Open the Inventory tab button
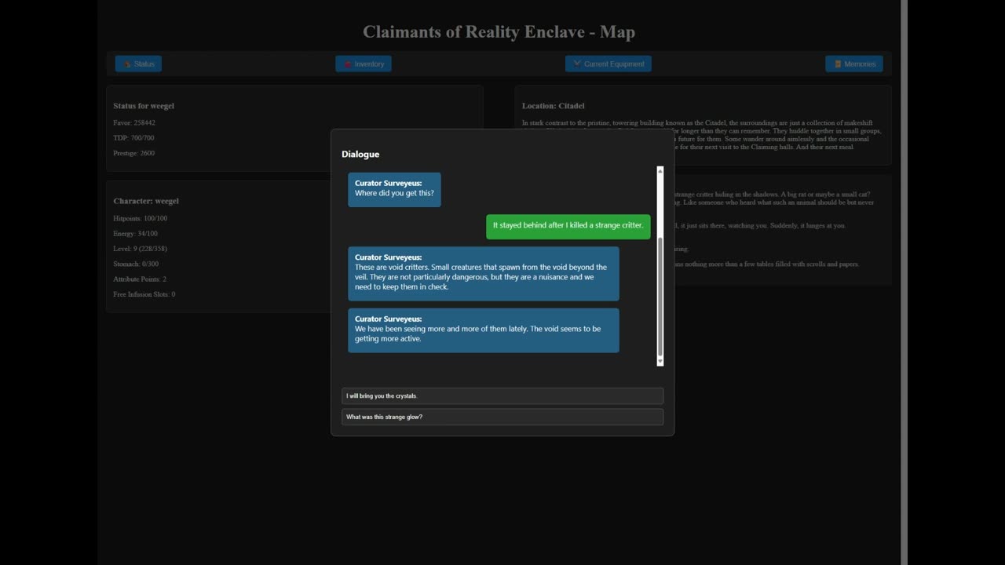Viewport: 1005px width, 565px height. (x=364, y=64)
